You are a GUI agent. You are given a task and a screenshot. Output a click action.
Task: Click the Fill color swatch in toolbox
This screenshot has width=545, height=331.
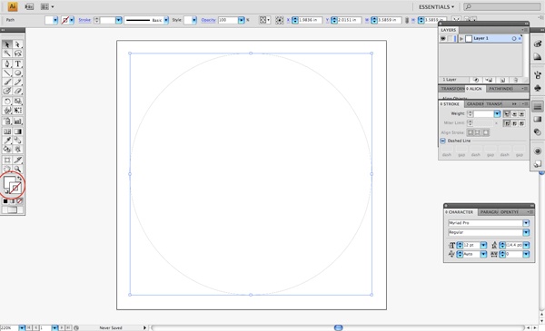8,181
